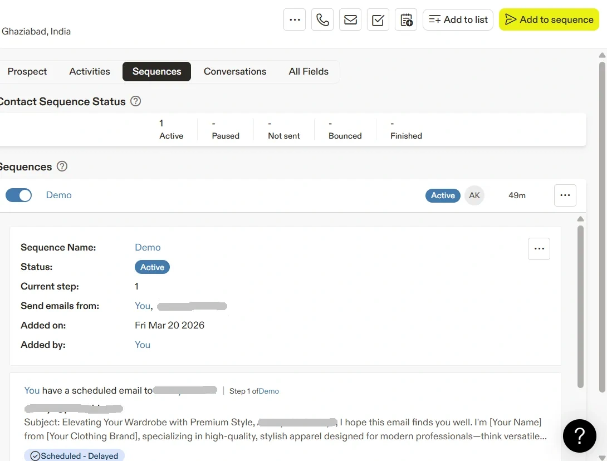Viewport: 607px width, 461px height.
Task: Click the schedule meeting calendar icon
Action: 406,19
